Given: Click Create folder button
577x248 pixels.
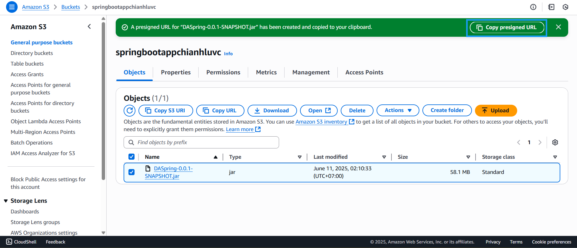Looking at the screenshot, I should coord(447,110).
